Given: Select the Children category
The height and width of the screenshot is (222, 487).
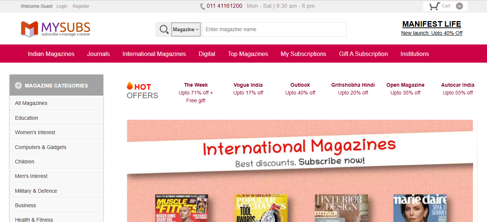Looking at the screenshot, I should [56, 162].
